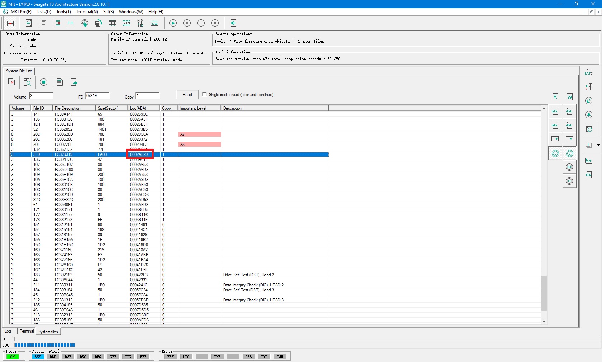The image size is (602, 362).
Task: Select the System File List tab
Action: 19,71
